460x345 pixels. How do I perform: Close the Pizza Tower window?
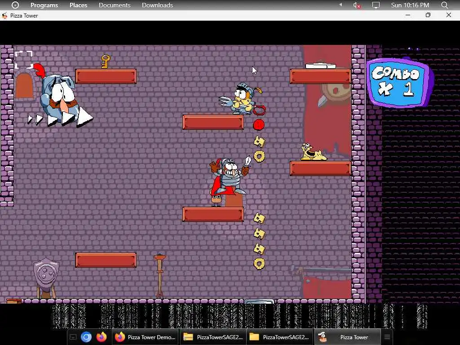(x=449, y=15)
